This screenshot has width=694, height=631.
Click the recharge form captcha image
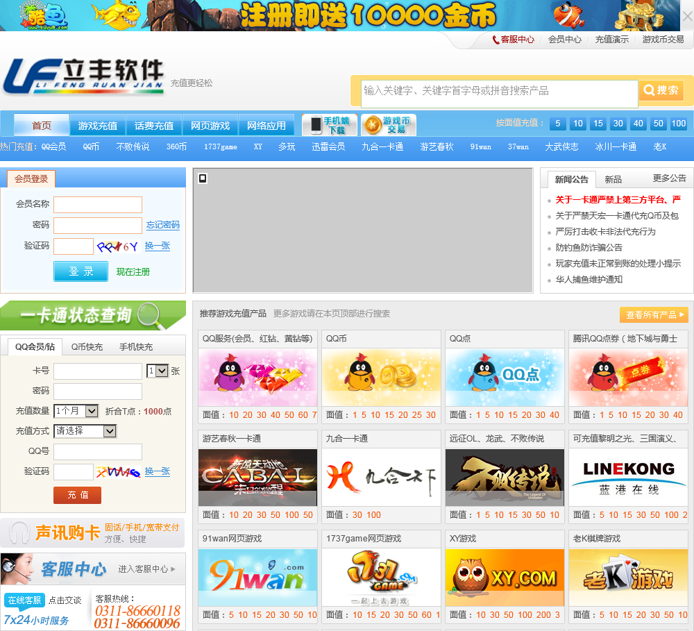point(118,472)
